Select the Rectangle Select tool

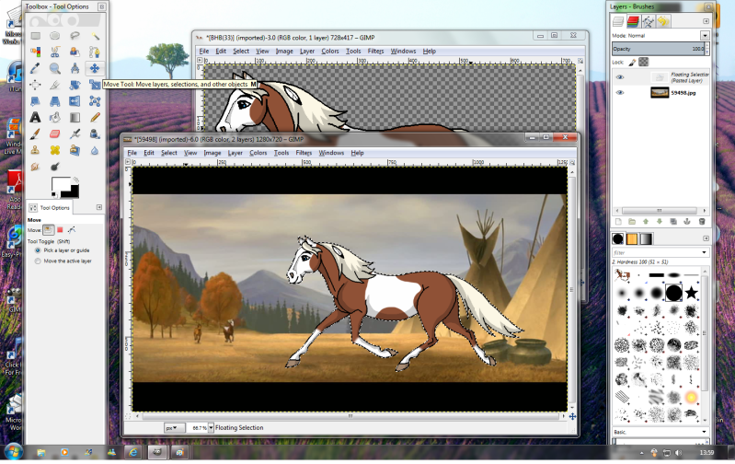point(35,36)
